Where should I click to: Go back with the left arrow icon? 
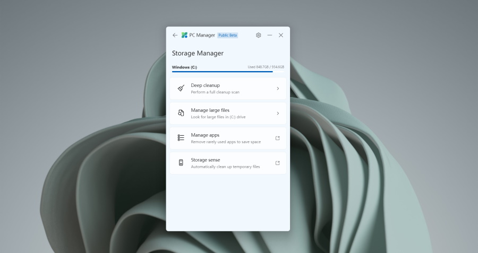point(175,36)
